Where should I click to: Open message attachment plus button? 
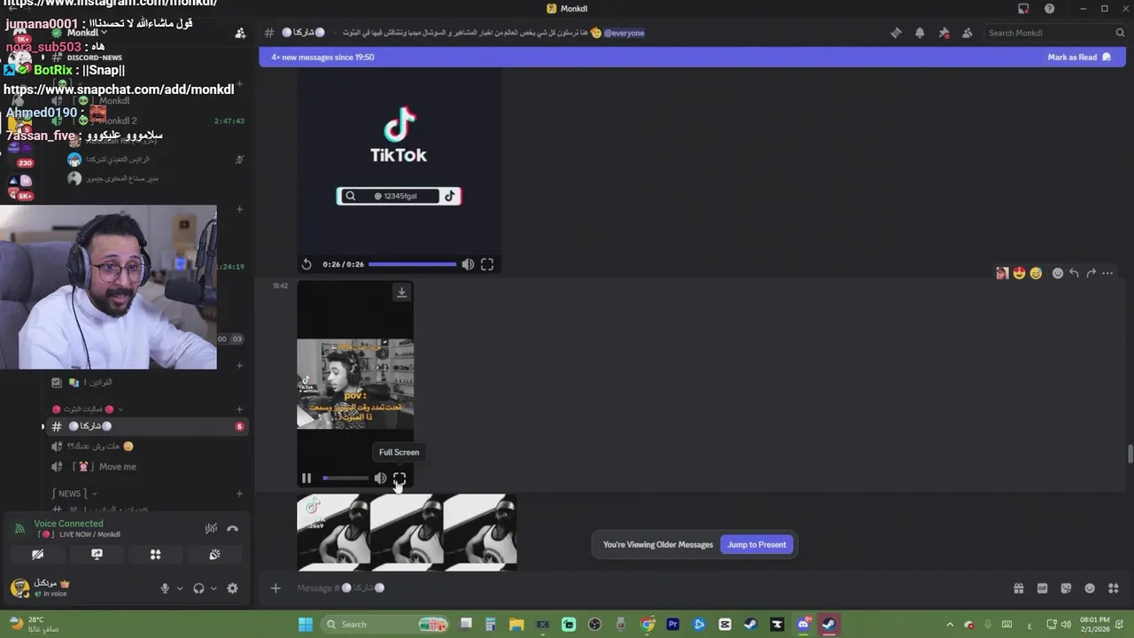[276, 588]
